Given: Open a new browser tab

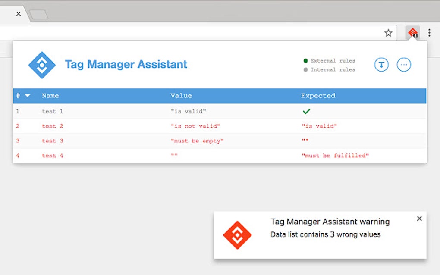Looking at the screenshot, I should click(39, 15).
